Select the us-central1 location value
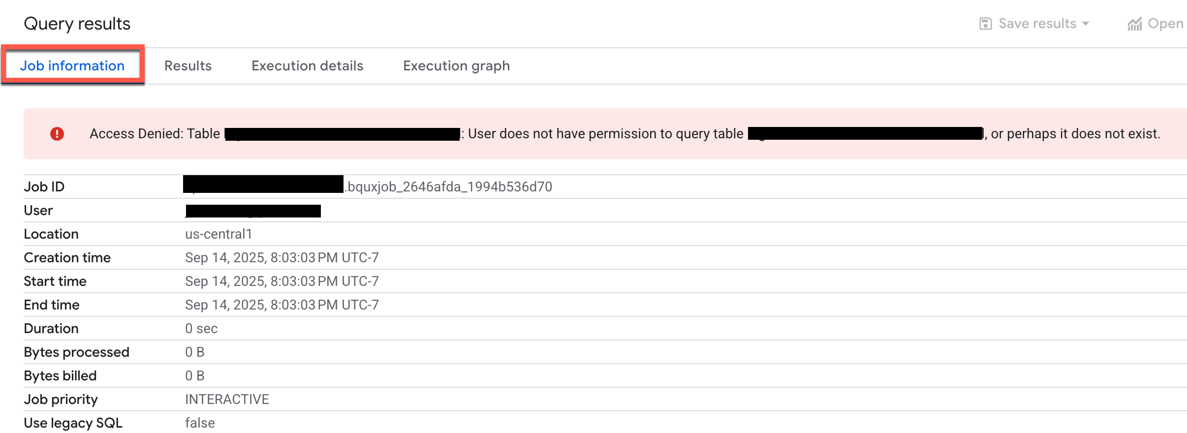 click(x=218, y=234)
